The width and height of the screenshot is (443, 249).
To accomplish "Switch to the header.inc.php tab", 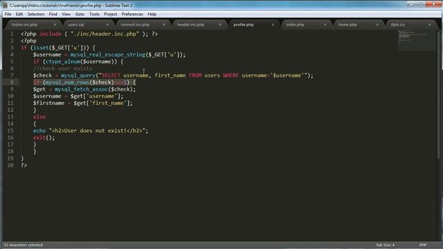I will click(x=190, y=25).
